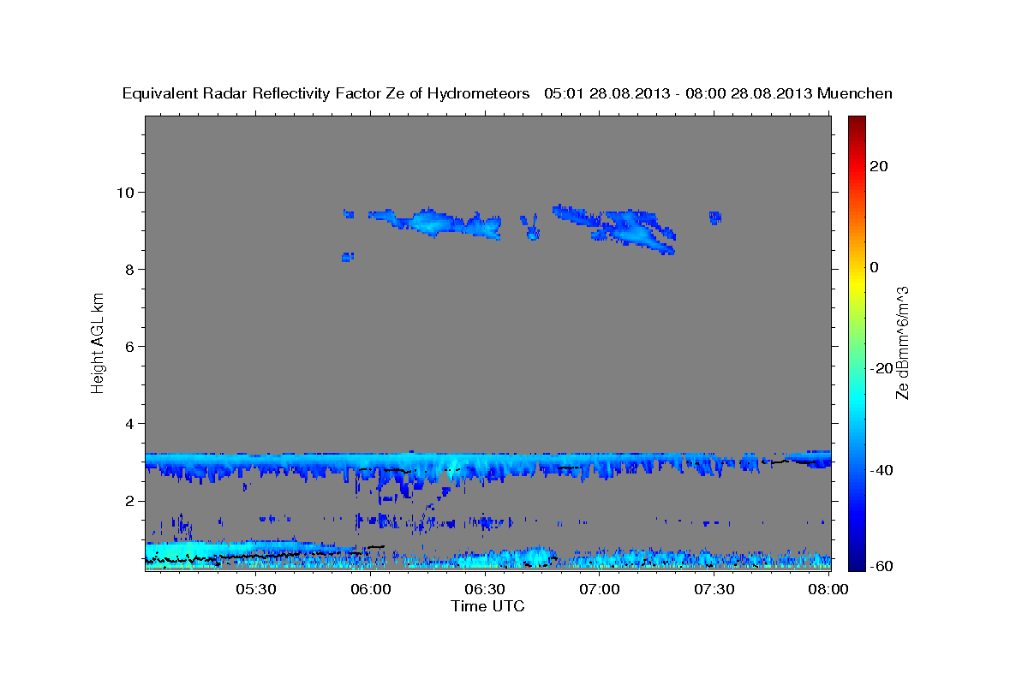Click the yellow zone of colorbar
Image resolution: width=1028 pixels, height=685 pixels.
pos(856,283)
